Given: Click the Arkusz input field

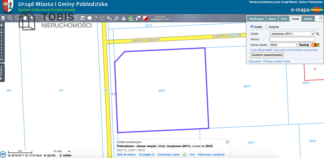Looking at the screenshot, I should pos(292,39).
